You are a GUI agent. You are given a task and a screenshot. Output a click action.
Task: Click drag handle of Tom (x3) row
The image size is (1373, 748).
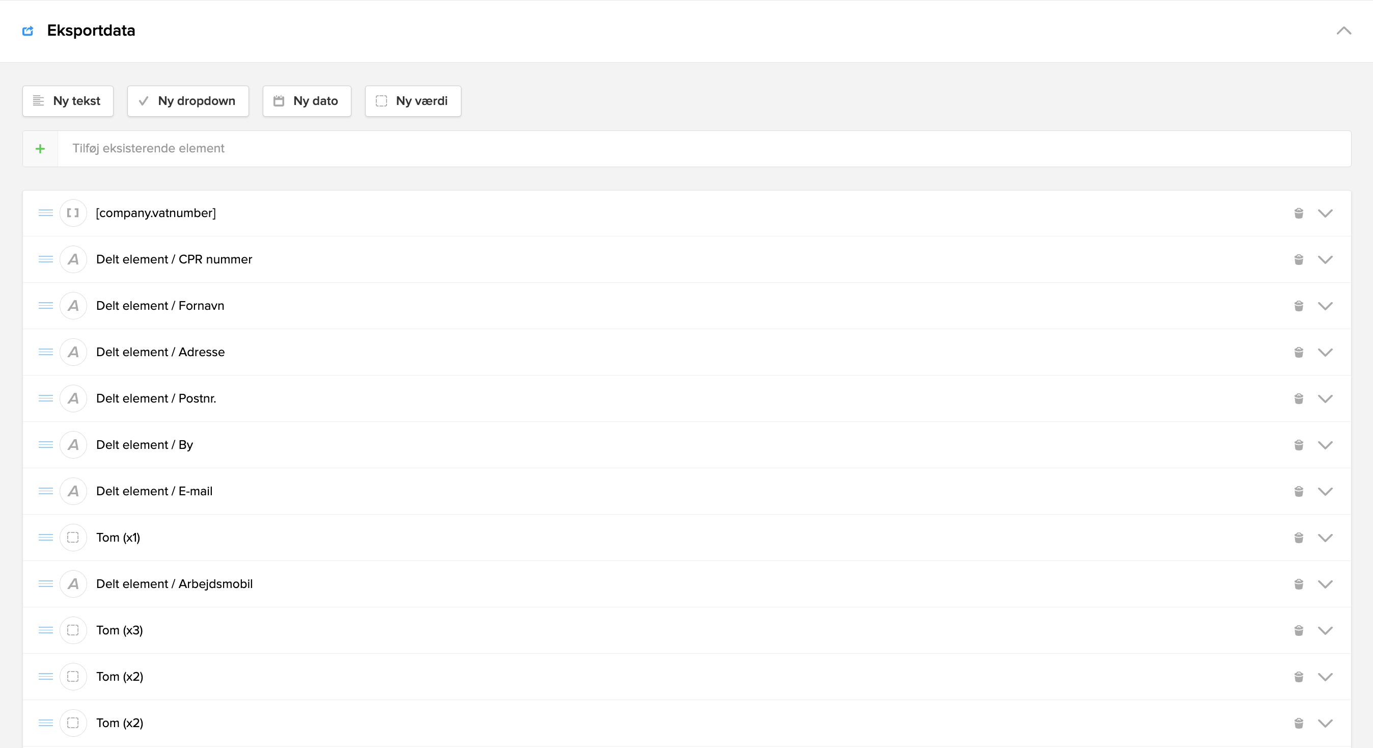pyautogui.click(x=46, y=631)
